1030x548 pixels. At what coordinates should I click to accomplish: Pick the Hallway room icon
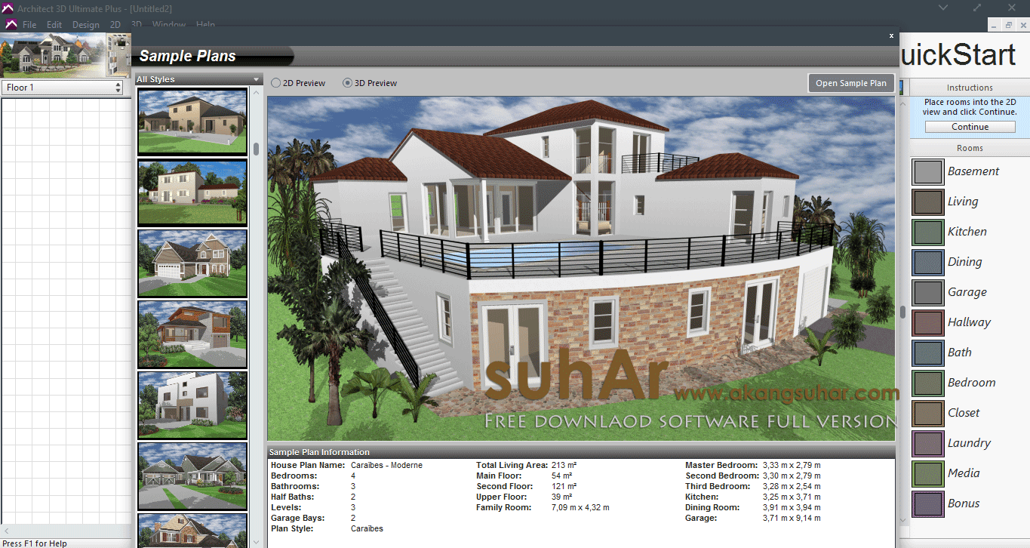[x=928, y=322]
